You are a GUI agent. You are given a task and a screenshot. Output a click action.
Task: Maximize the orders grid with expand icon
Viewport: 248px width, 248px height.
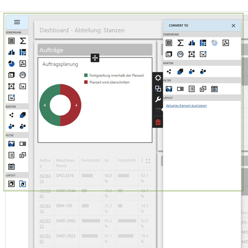coord(148,161)
